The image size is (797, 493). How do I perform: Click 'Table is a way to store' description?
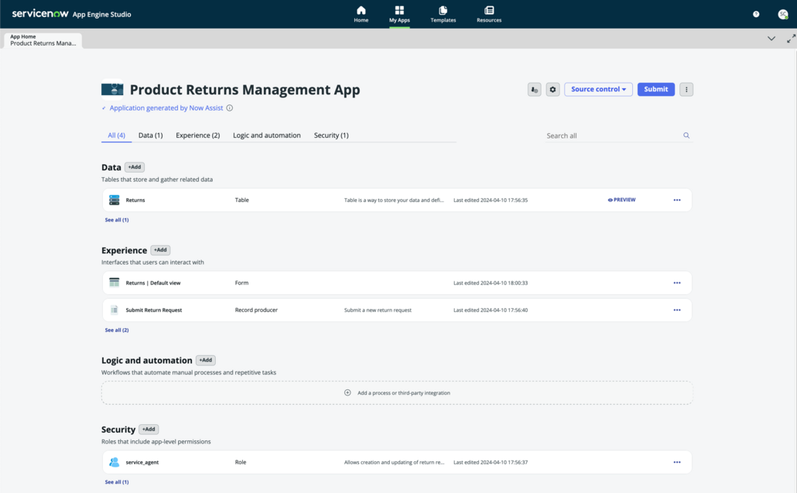[x=394, y=200]
